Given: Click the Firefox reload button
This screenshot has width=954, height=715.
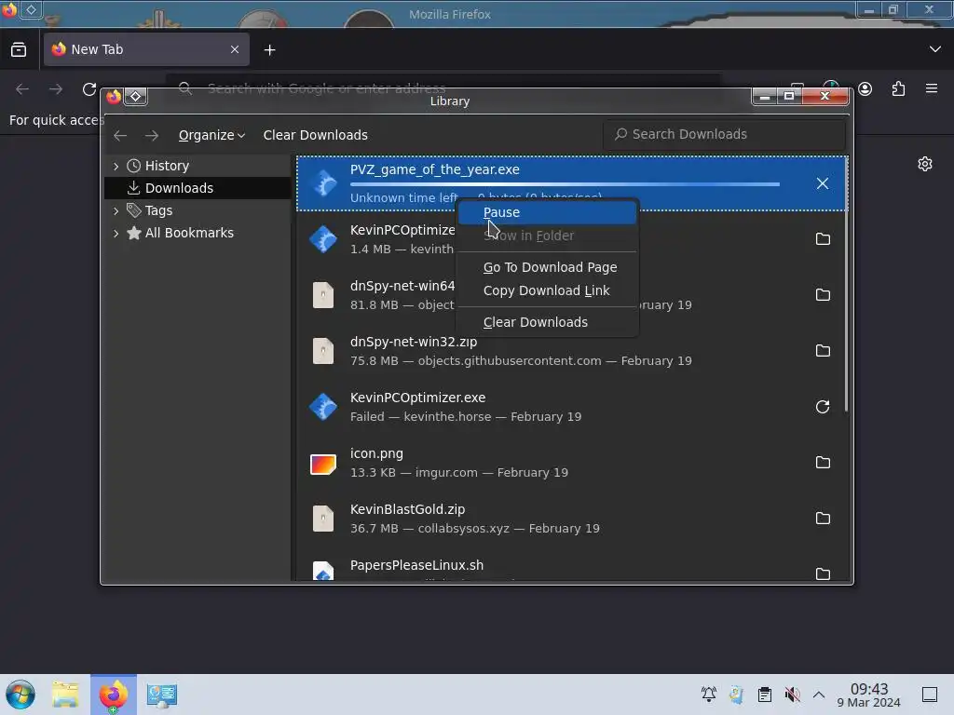Looking at the screenshot, I should [x=89, y=89].
